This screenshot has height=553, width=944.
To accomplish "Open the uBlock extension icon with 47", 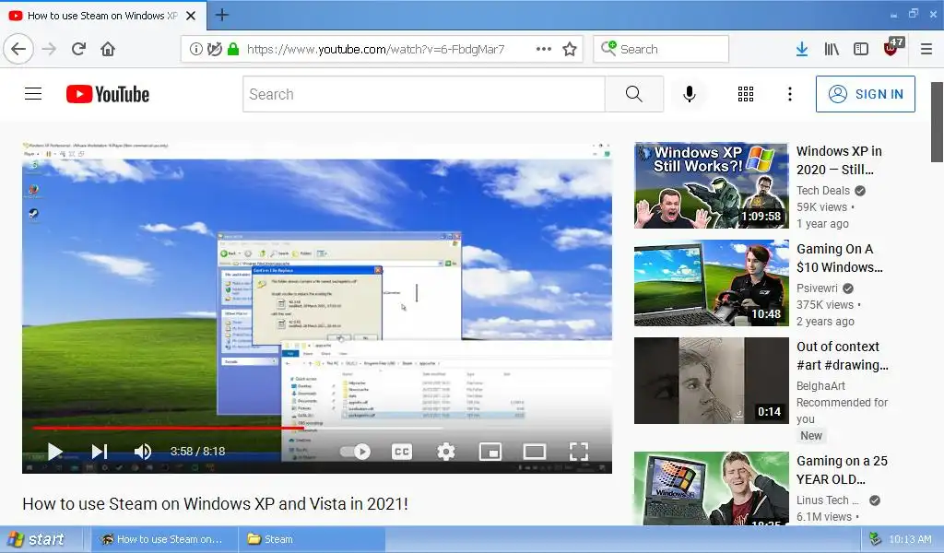I will coord(892,48).
